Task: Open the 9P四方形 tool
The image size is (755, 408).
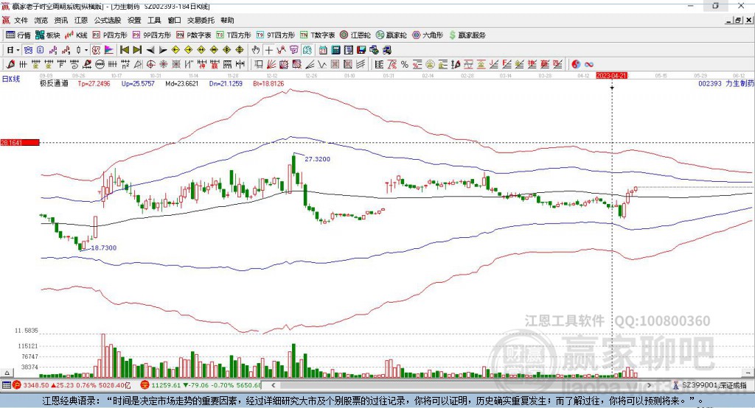Action: coord(152,35)
